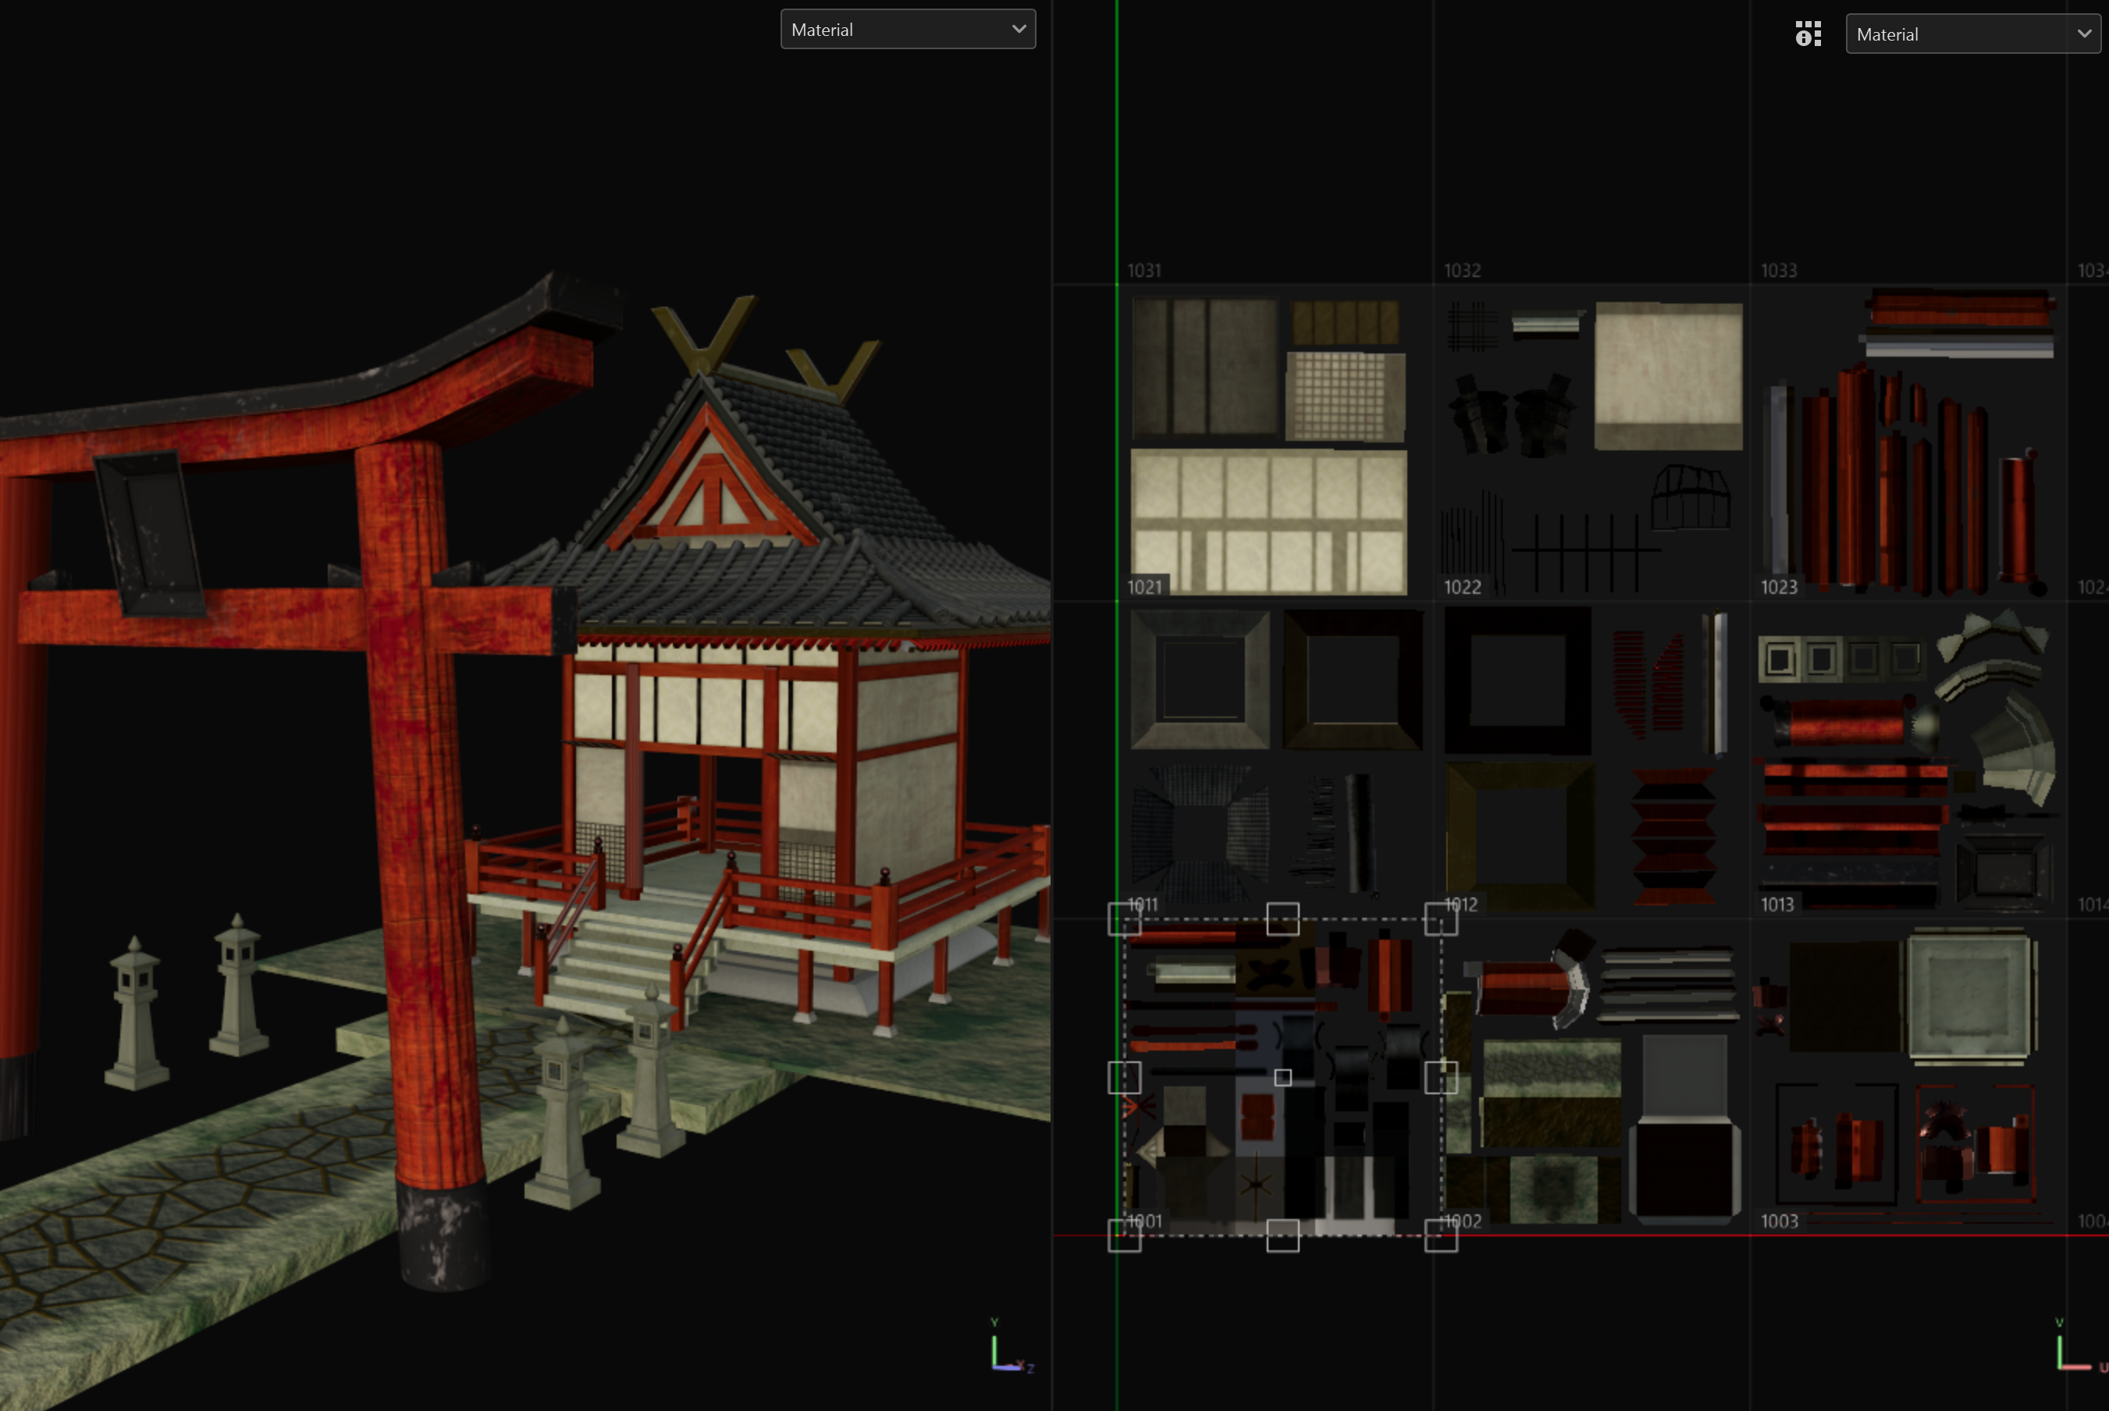Image resolution: width=2109 pixels, height=1411 pixels.
Task: Click the small center pivot handle of tile 1001
Action: point(1283,1077)
